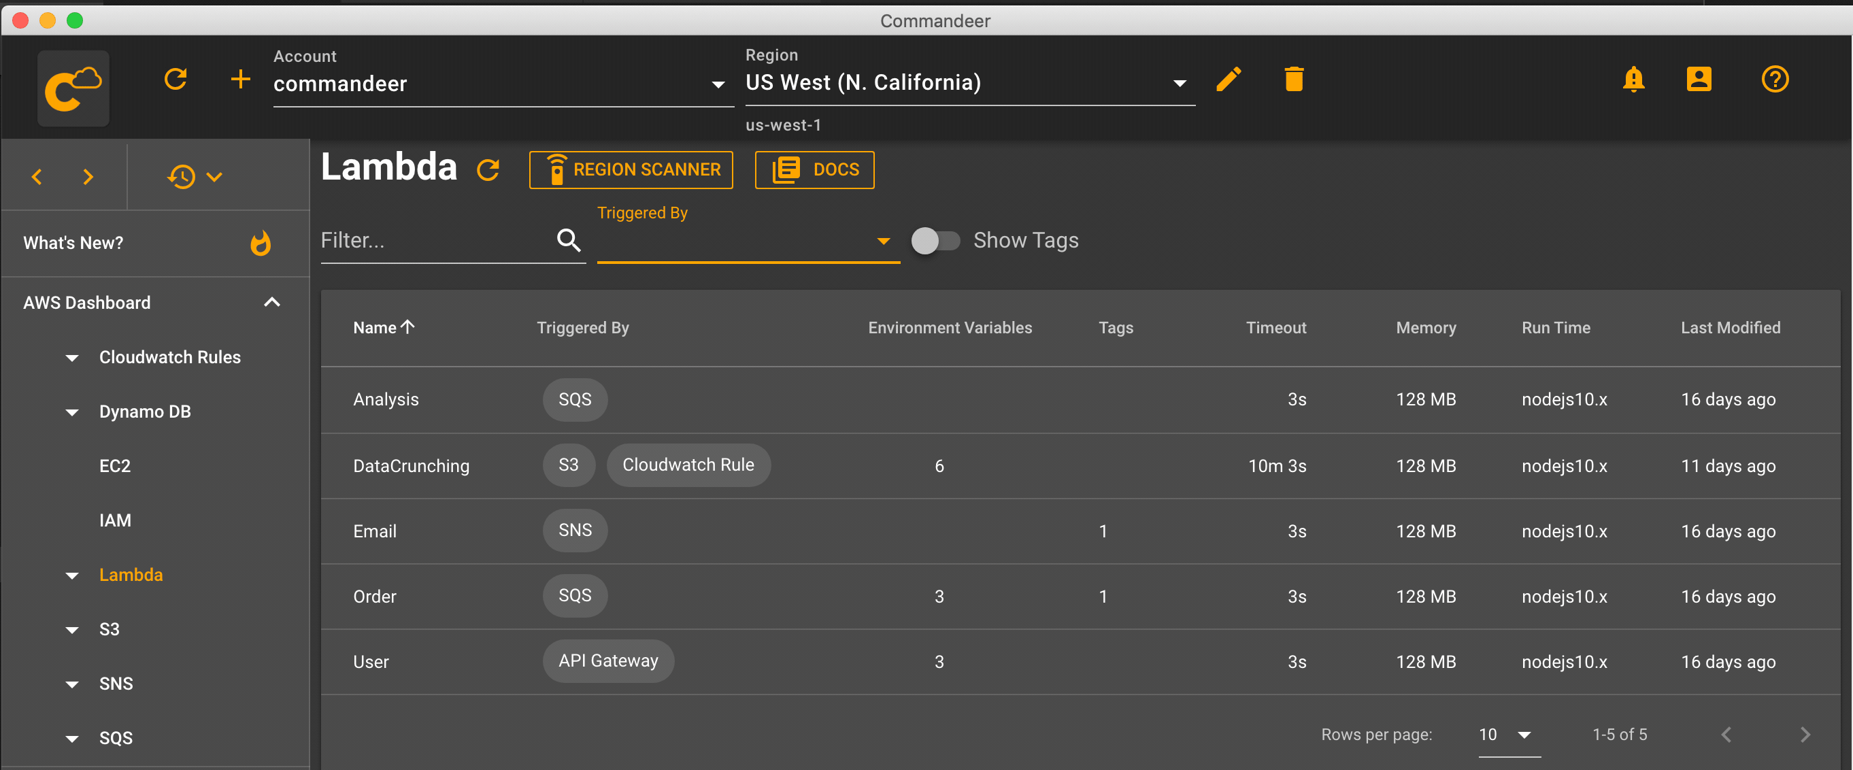The image size is (1853, 770).
Task: Open the User function row
Action: click(1080, 662)
